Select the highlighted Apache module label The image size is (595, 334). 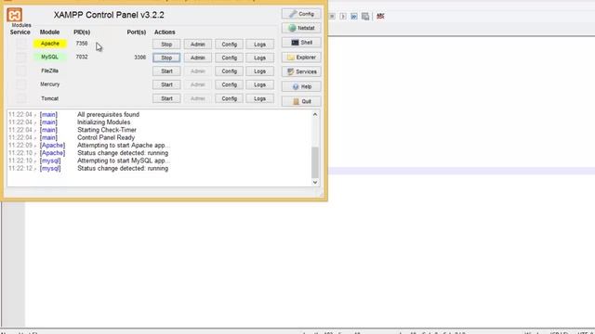(x=49, y=44)
